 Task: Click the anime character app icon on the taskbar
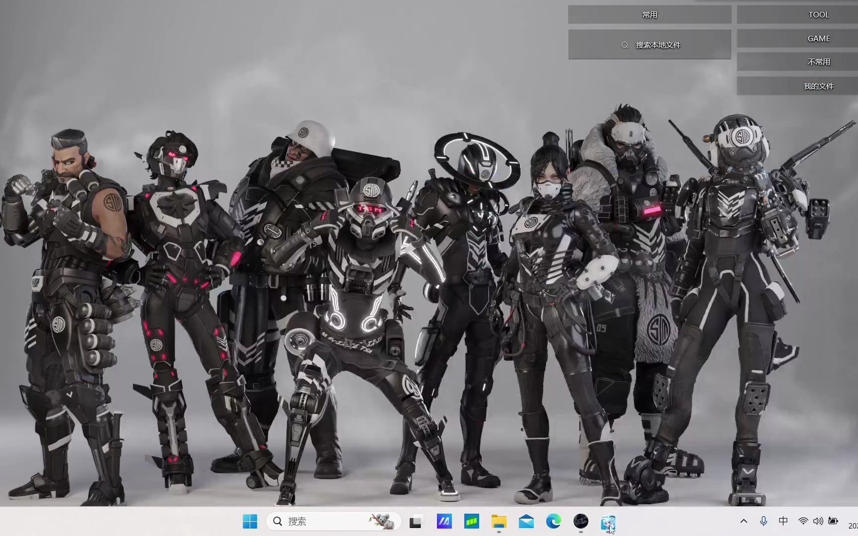tap(608, 522)
